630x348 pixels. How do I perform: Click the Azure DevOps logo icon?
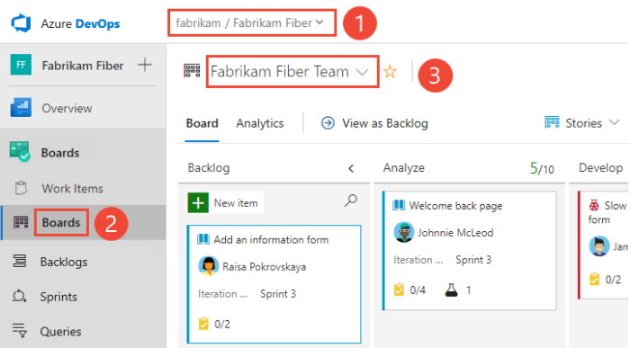(21, 23)
